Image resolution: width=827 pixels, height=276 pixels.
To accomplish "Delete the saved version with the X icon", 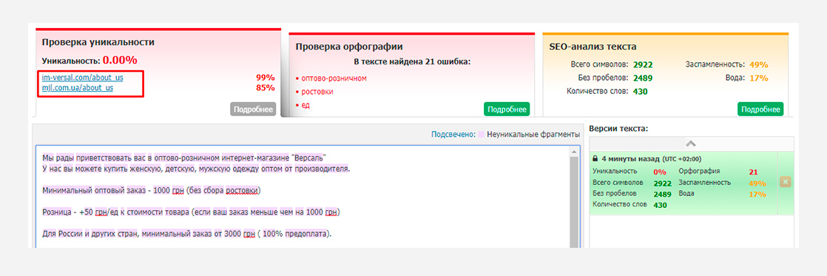I will pyautogui.click(x=785, y=182).
